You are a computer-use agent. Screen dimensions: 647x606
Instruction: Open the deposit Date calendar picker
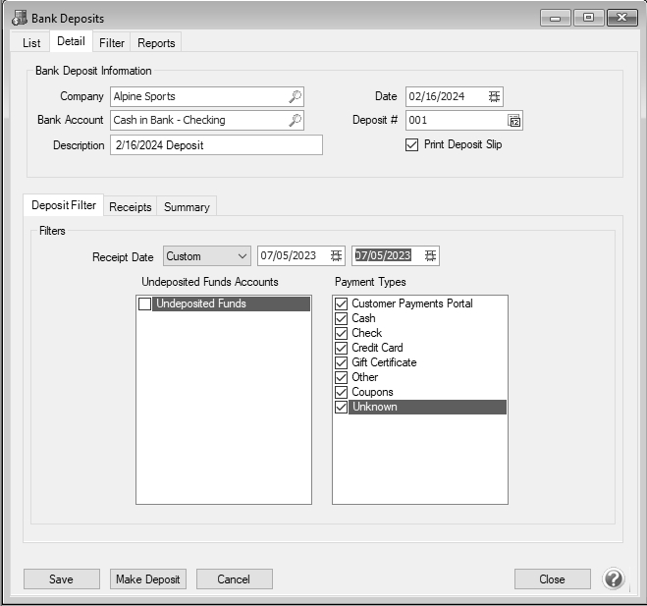494,96
